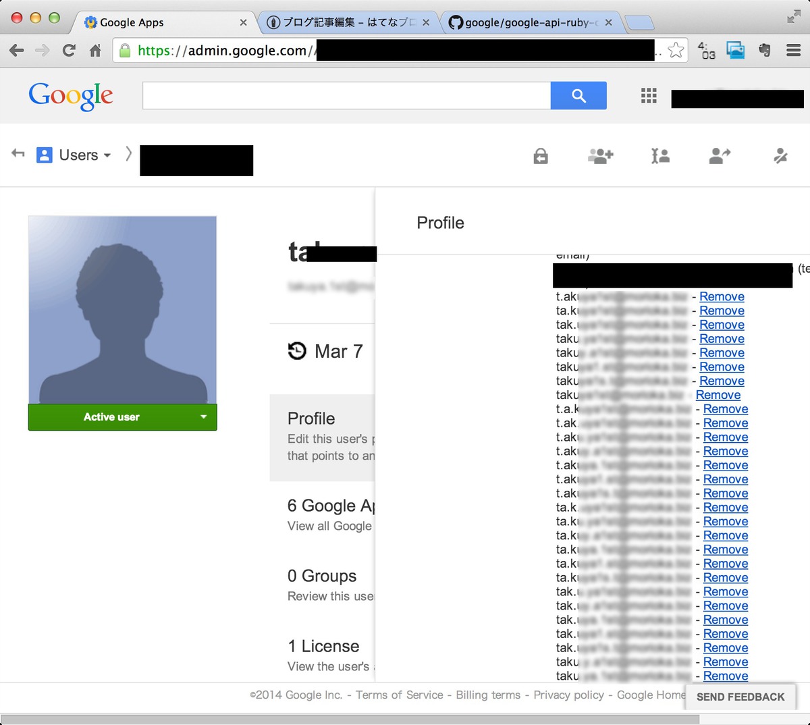810x725 pixels.
Task: Click the add user to groups icon
Action: pos(600,157)
